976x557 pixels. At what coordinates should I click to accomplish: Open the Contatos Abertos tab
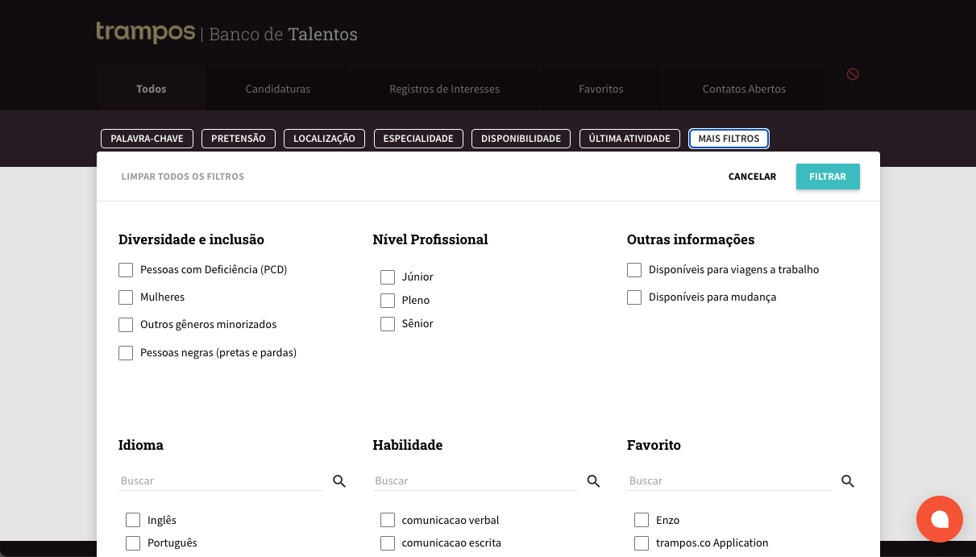(744, 89)
